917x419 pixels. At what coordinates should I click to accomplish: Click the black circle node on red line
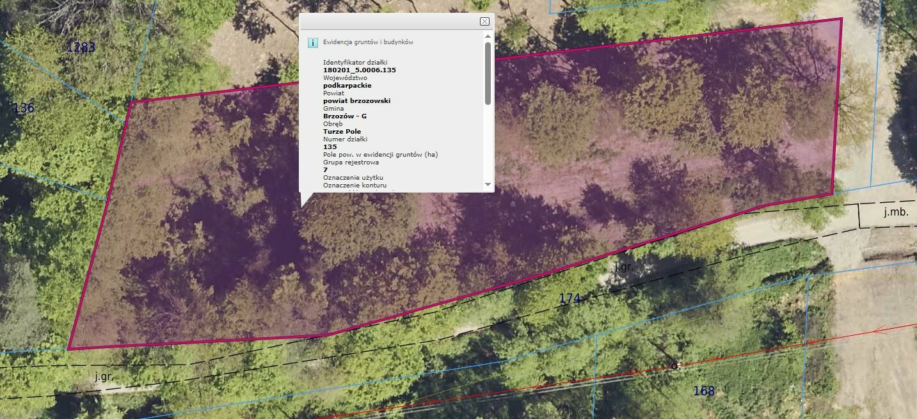click(x=674, y=367)
